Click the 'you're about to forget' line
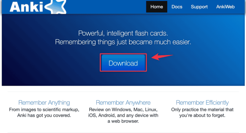The height and width of the screenshot is (133, 246). [202, 115]
